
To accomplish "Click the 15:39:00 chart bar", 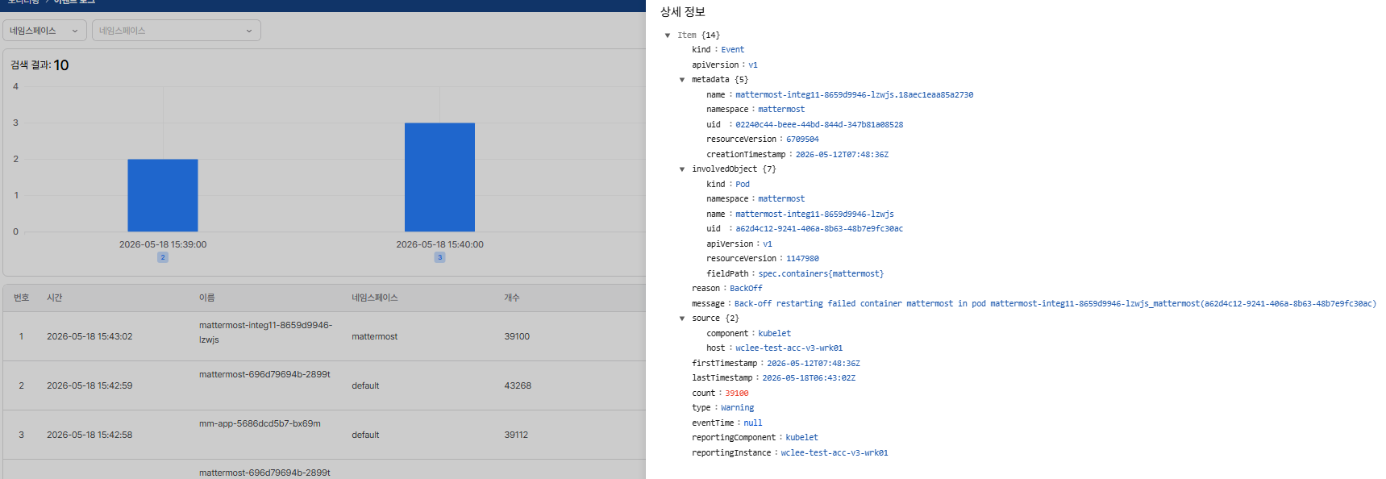I will [163, 195].
